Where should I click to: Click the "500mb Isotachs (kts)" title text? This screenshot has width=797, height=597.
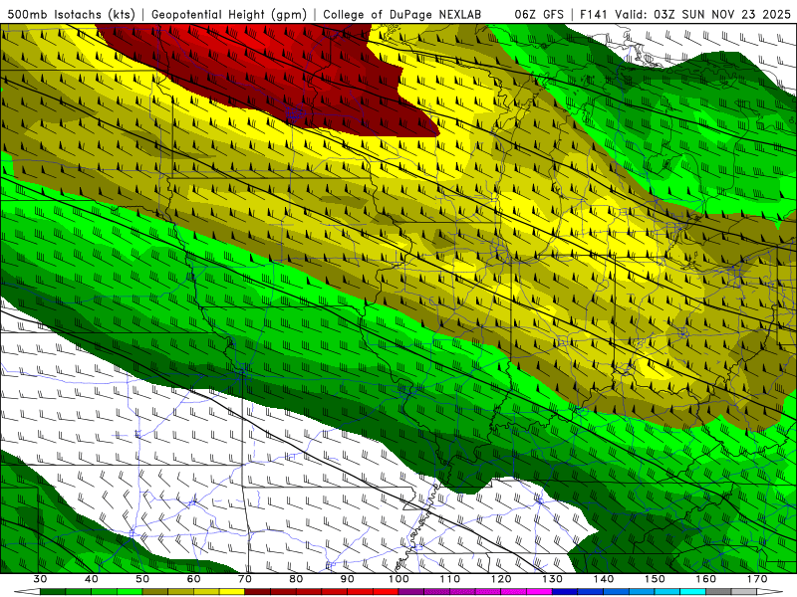click(71, 14)
